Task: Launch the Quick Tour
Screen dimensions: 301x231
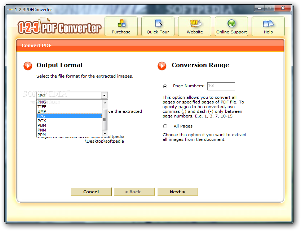Action: pyautogui.click(x=158, y=27)
